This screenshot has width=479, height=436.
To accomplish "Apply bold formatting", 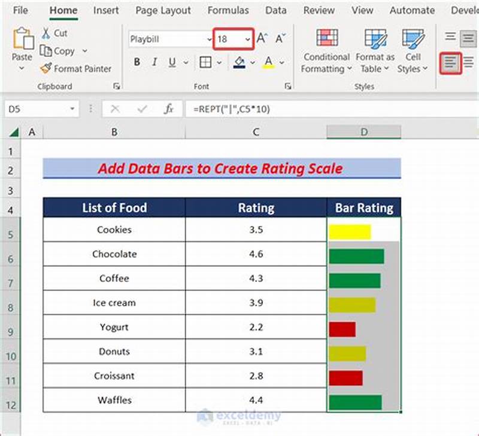I will tap(137, 62).
